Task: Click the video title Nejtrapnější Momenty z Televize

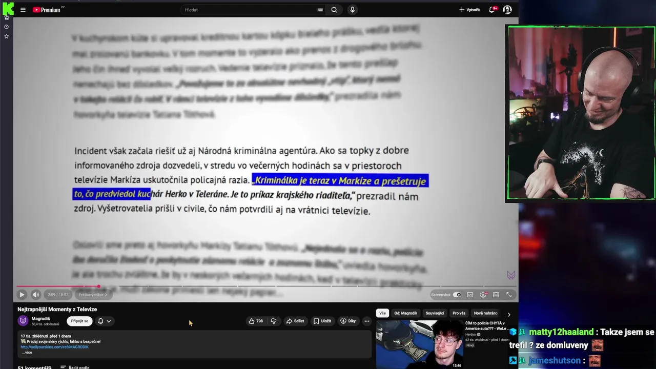Action: click(57, 310)
